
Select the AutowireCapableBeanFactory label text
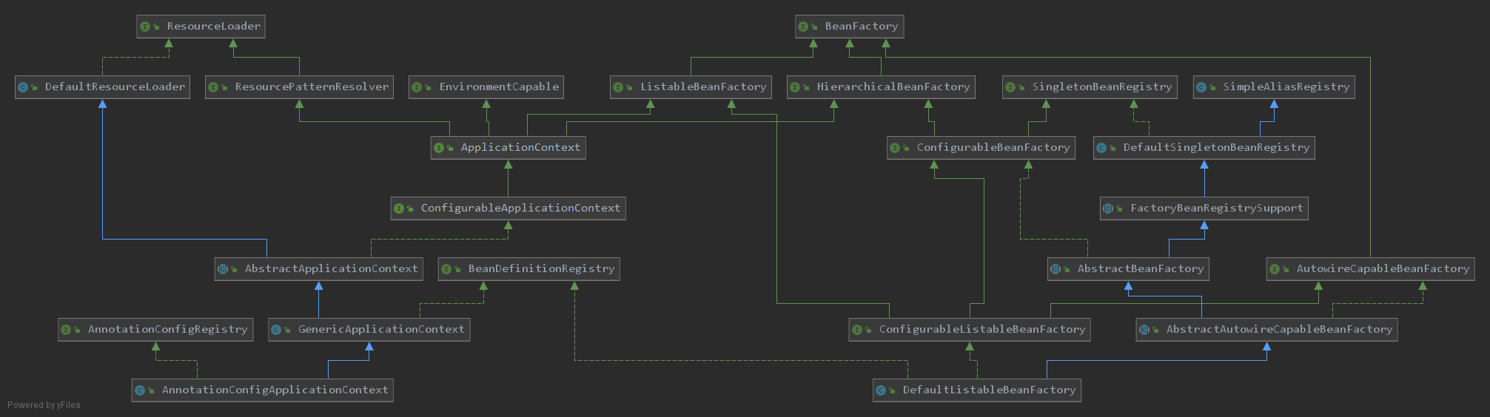(1383, 269)
